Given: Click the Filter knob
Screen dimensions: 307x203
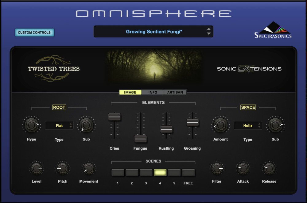Looking at the screenshot, I should [217, 169].
